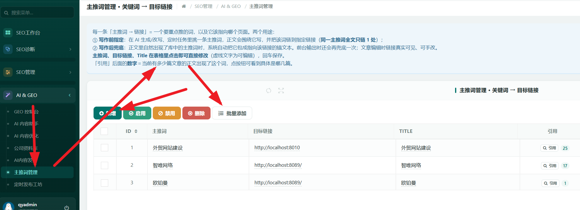
Task: Open the SEO工作台 menu item
Action: (x=38, y=32)
